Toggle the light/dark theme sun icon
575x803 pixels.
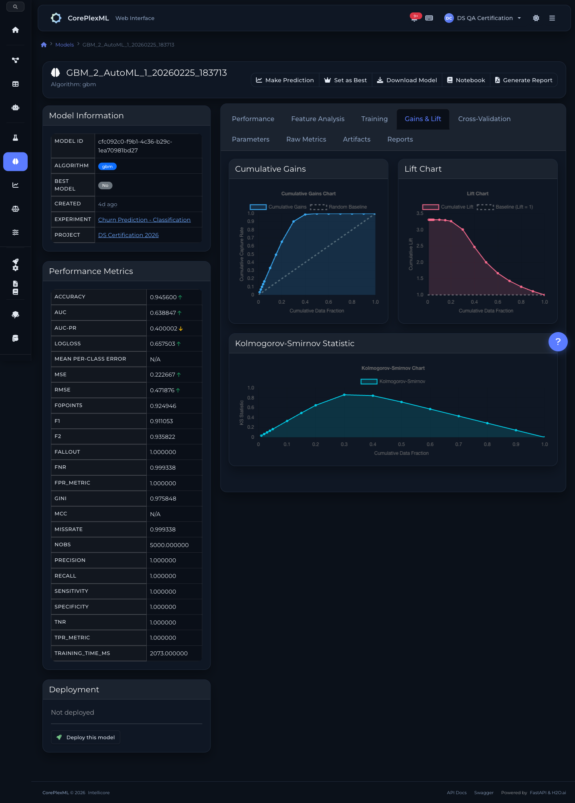tap(536, 18)
